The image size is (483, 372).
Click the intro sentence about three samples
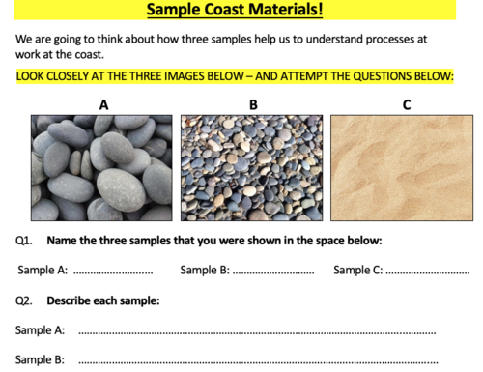221,46
